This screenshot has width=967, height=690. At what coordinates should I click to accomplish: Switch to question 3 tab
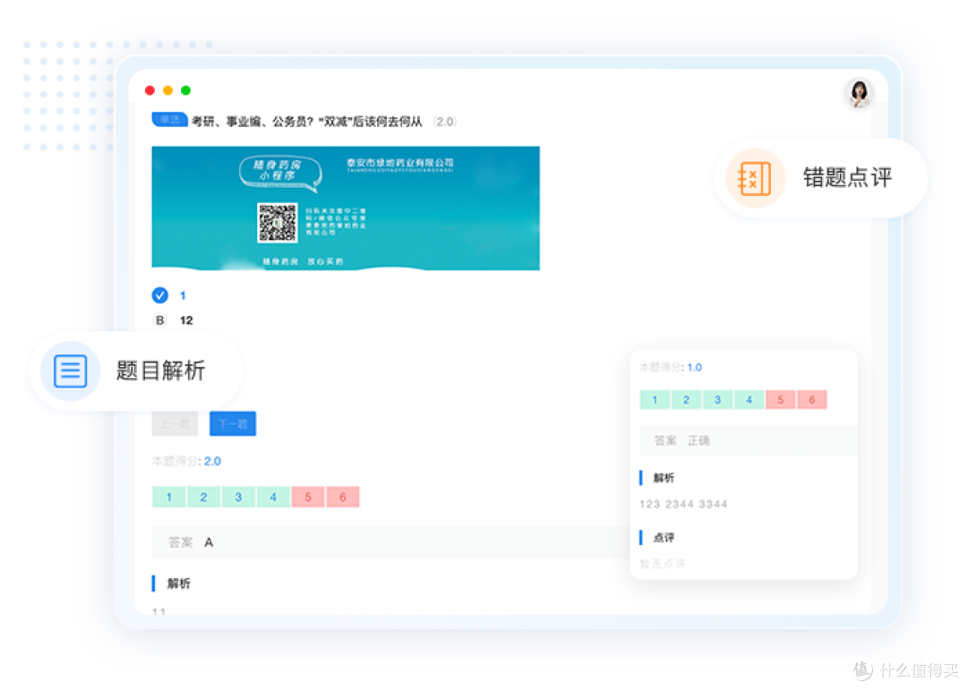click(x=238, y=496)
